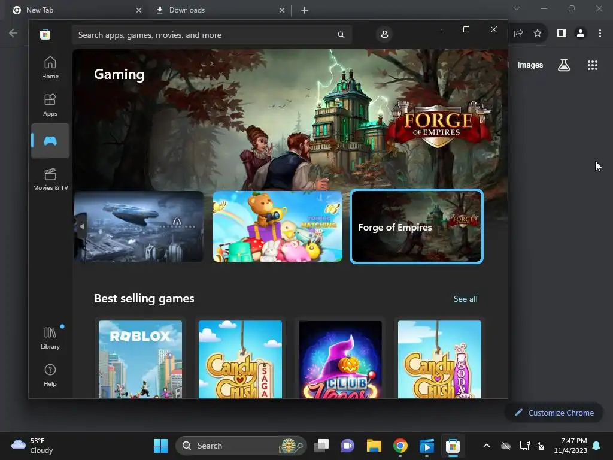Open the Home section in Microsoft Store
Image resolution: width=613 pixels, height=460 pixels.
pyautogui.click(x=50, y=68)
